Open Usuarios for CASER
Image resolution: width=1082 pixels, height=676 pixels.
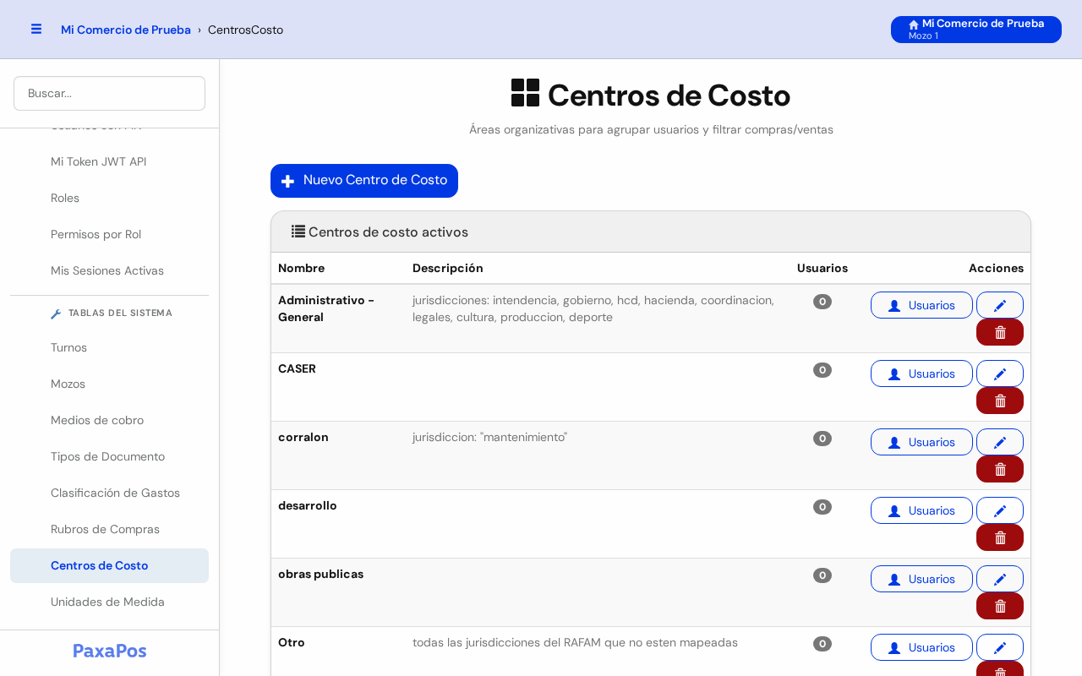pos(921,373)
